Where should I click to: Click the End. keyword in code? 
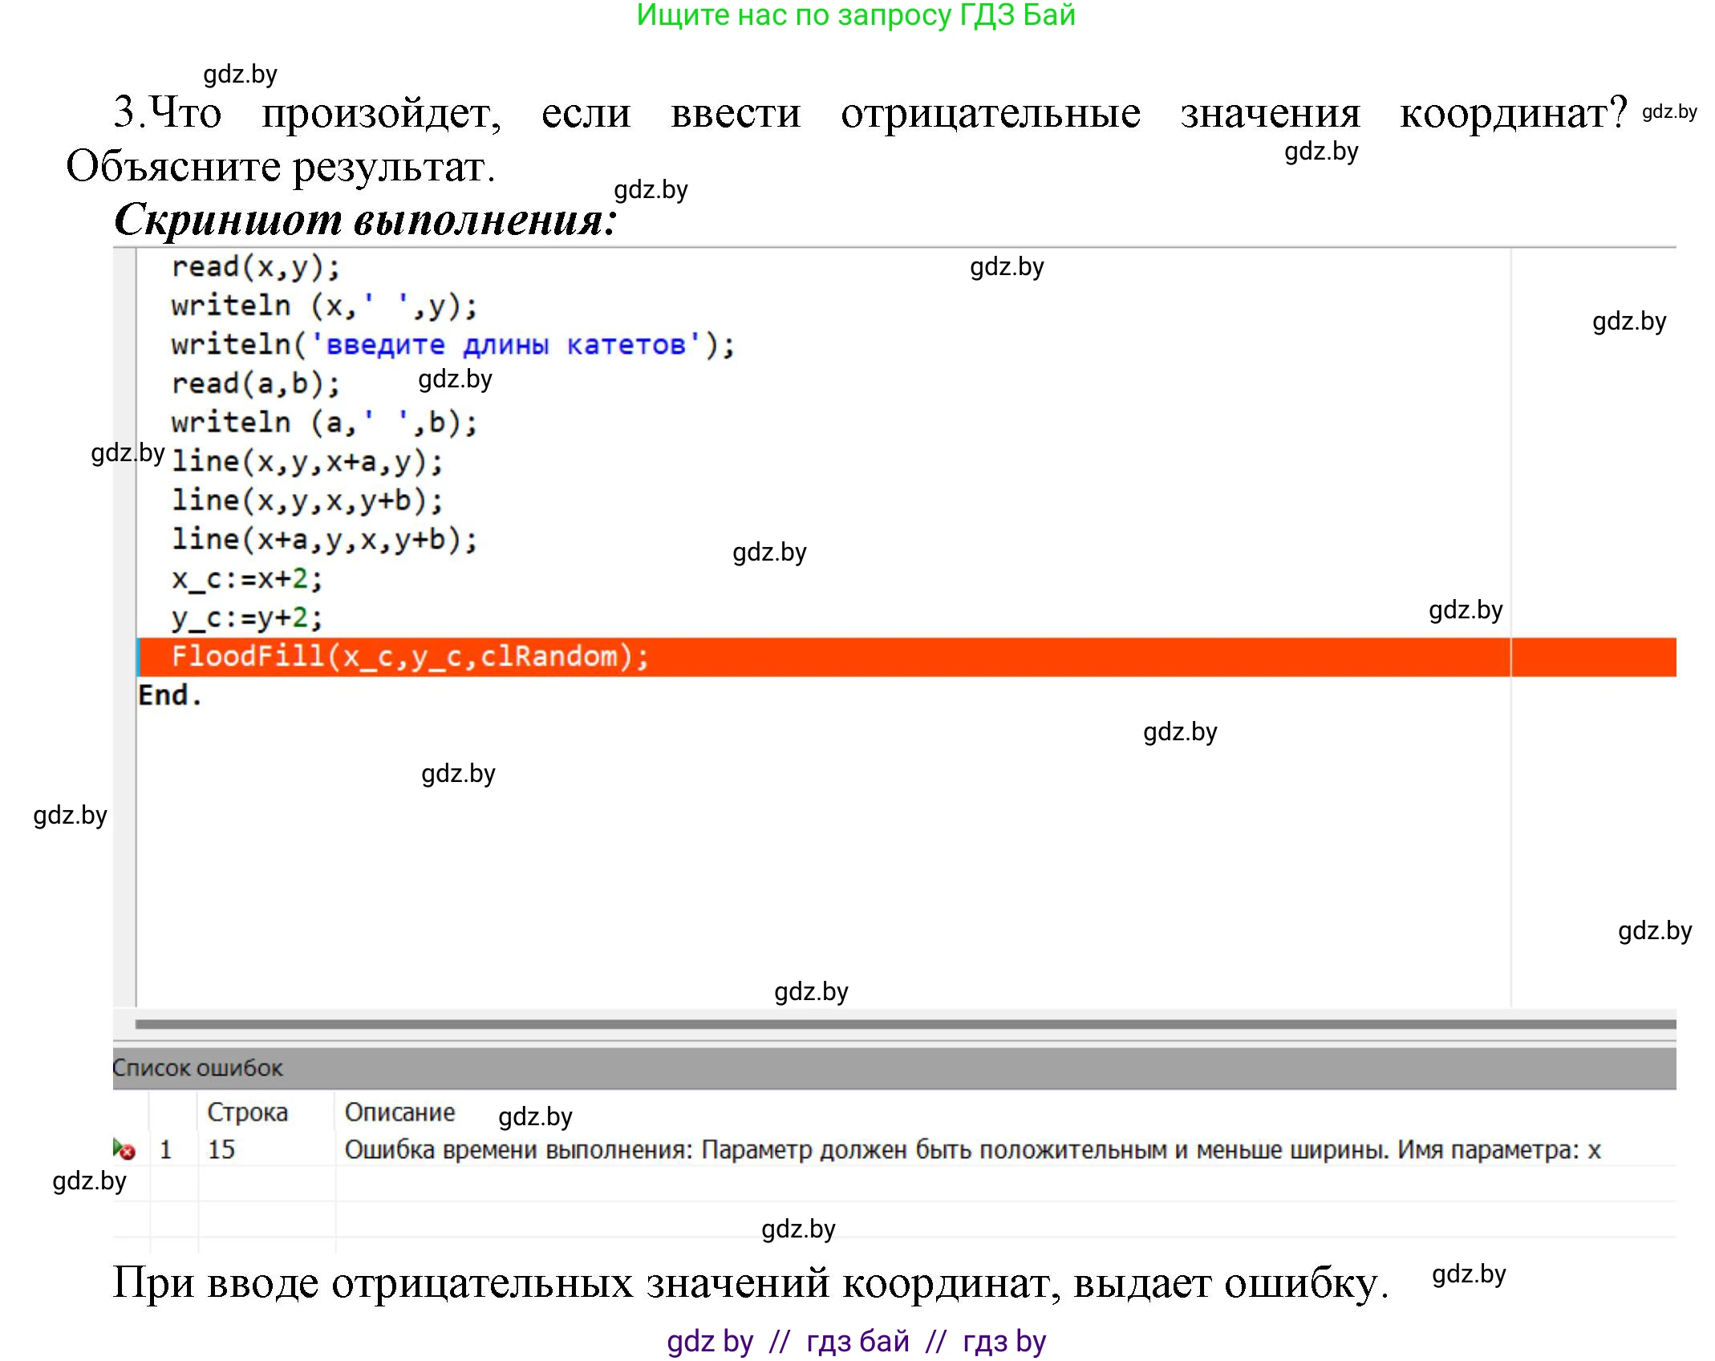pos(168,694)
